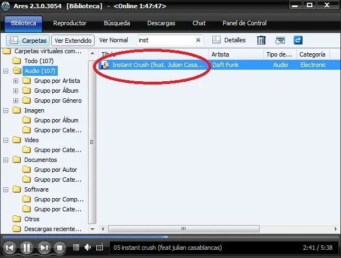Select the Instant Crush song row
Image resolution: width=341 pixels, height=258 pixels.
(x=219, y=65)
